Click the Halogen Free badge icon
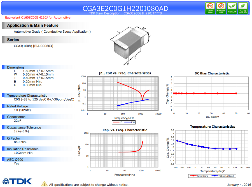This screenshot has width=252, height=187. click(x=221, y=8)
